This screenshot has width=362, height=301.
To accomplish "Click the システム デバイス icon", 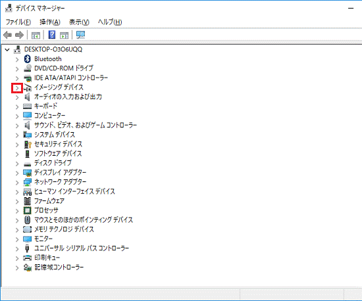I will [x=28, y=135].
